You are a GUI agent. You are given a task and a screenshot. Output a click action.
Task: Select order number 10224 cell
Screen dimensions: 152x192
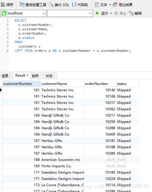100,179
